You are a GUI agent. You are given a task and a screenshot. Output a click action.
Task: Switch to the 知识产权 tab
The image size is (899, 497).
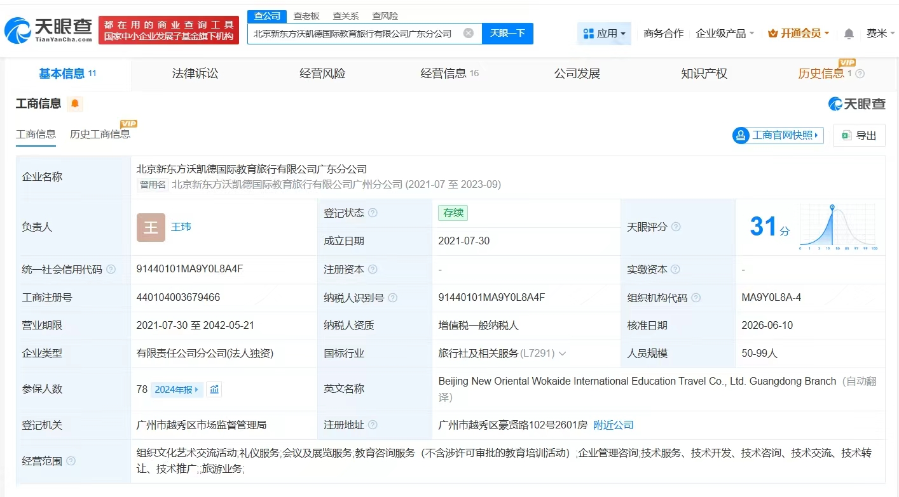704,74
